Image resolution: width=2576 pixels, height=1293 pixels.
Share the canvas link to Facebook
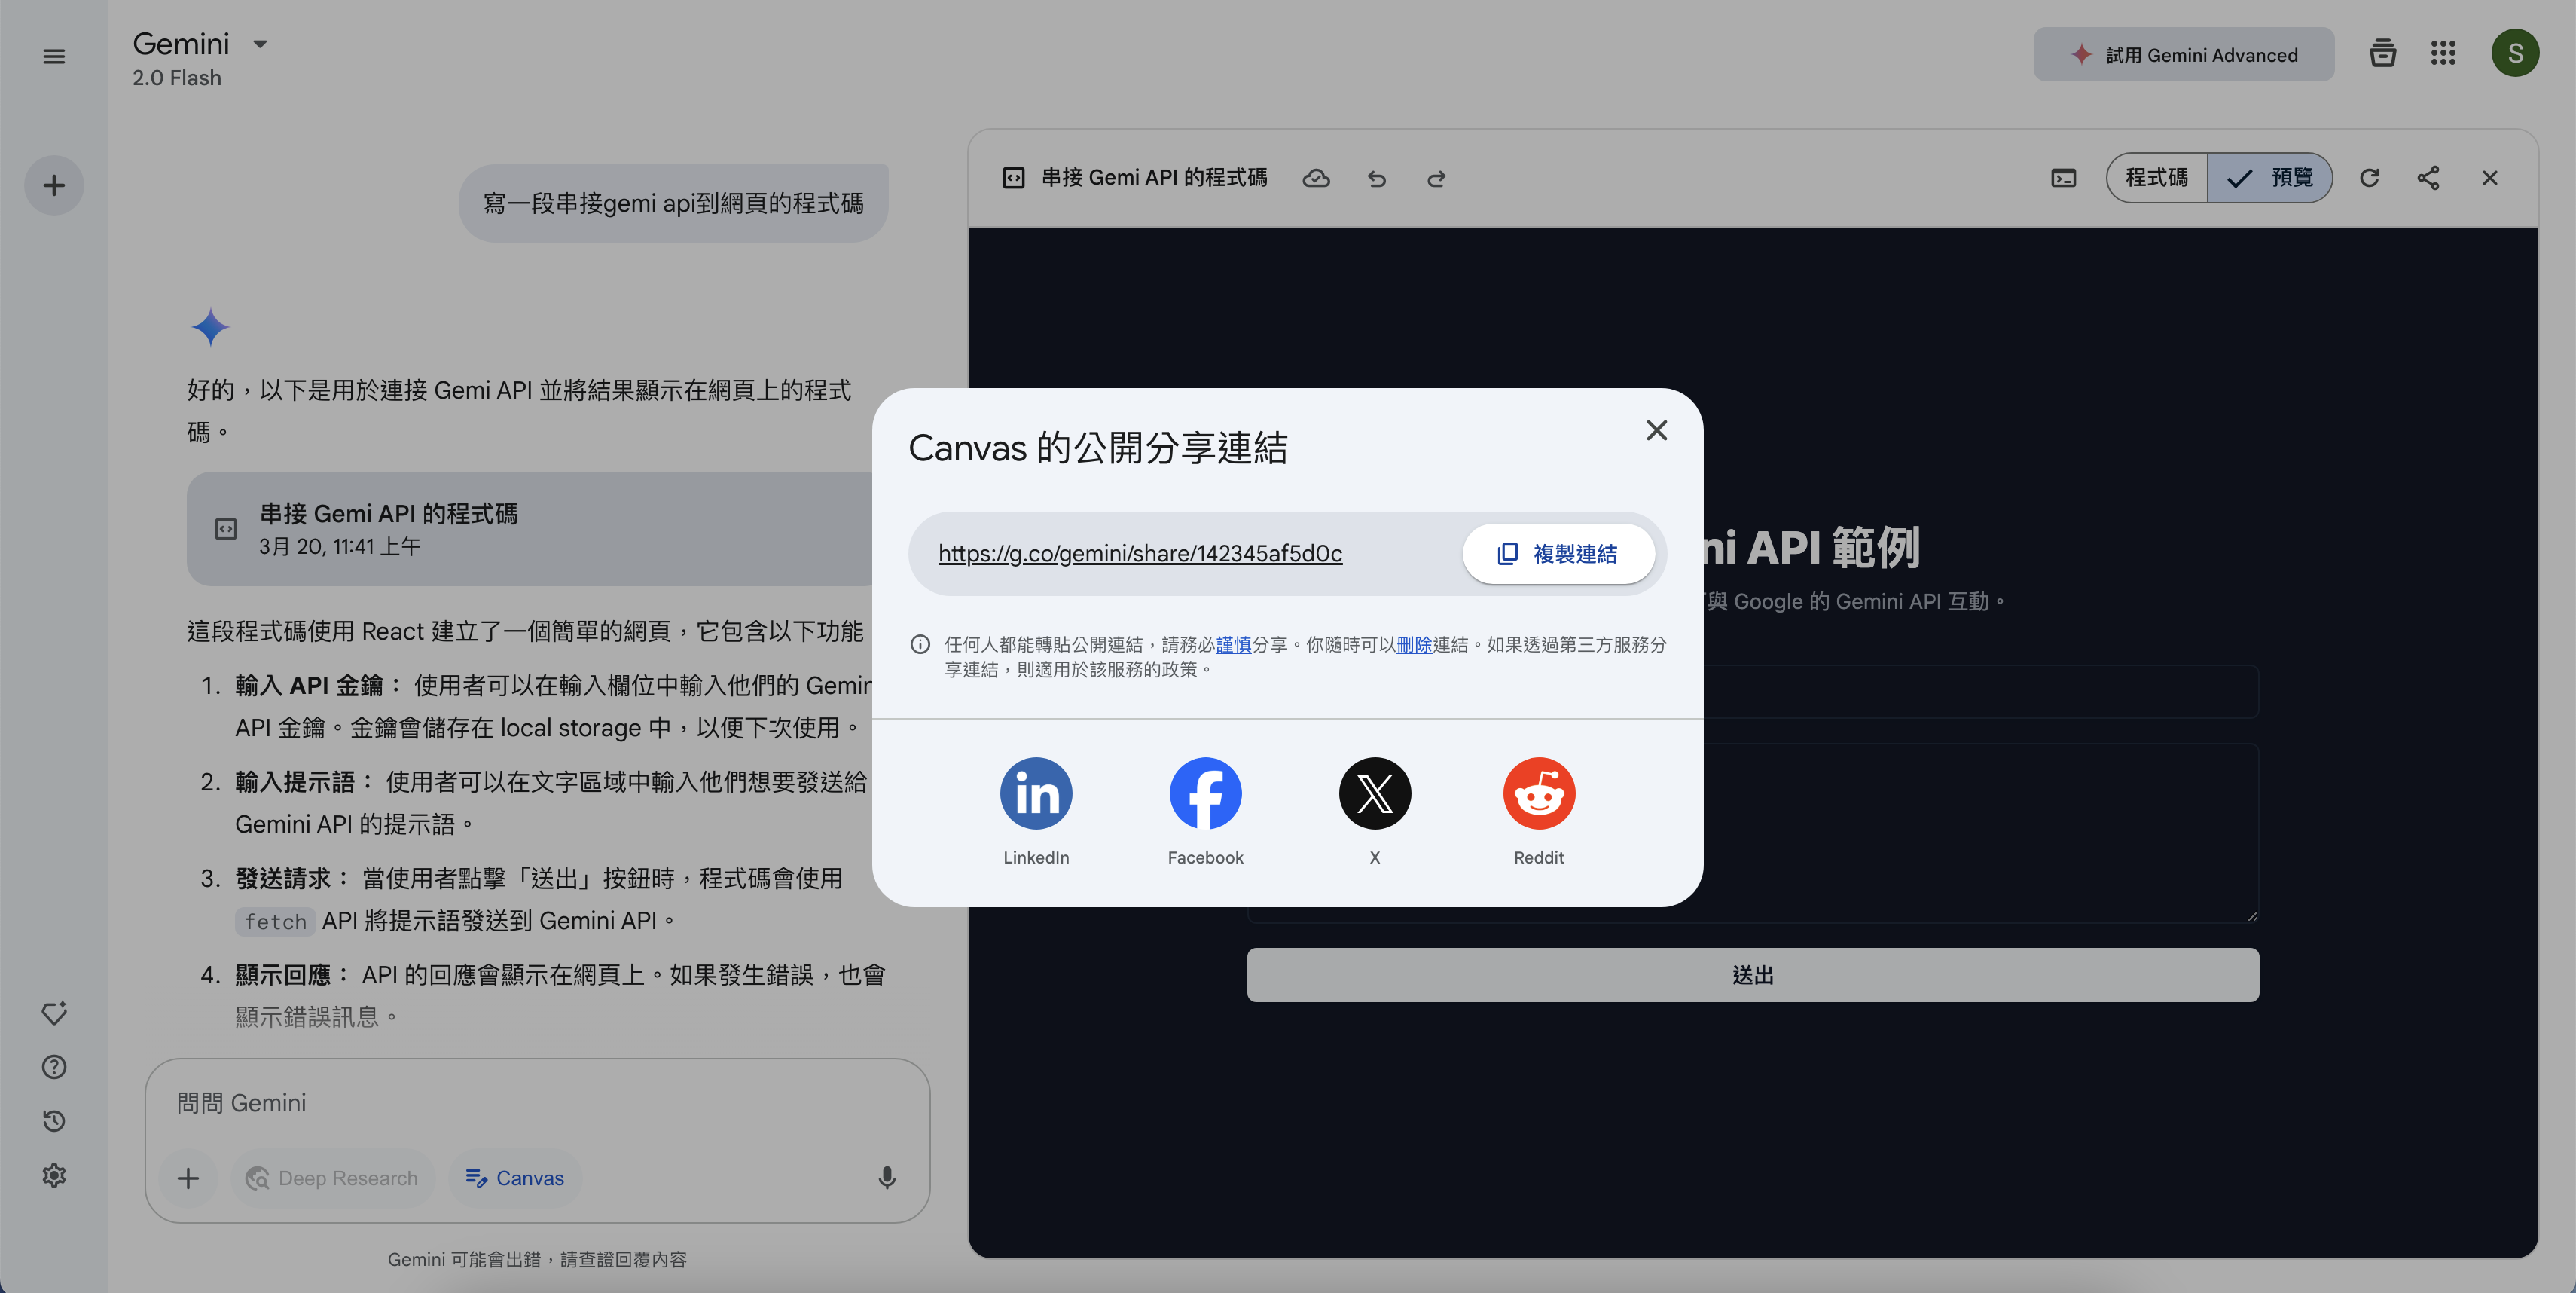pos(1205,793)
